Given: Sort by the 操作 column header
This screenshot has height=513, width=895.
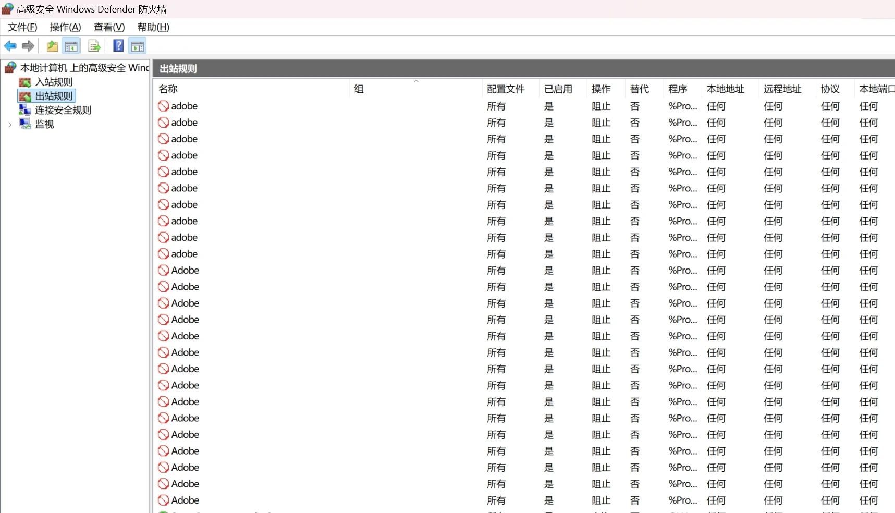Looking at the screenshot, I should point(606,89).
